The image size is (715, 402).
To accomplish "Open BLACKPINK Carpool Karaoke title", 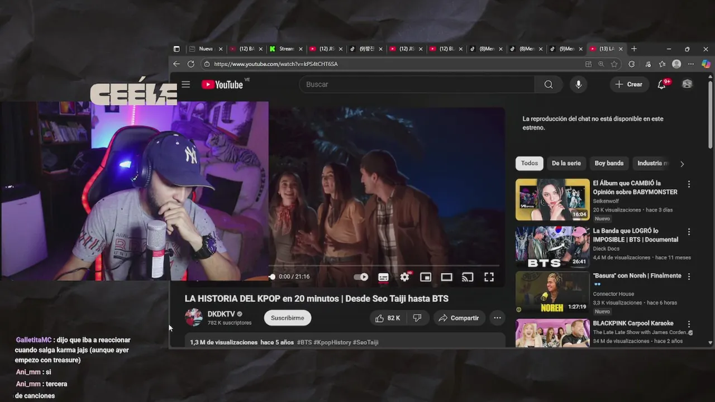I will pos(633,323).
